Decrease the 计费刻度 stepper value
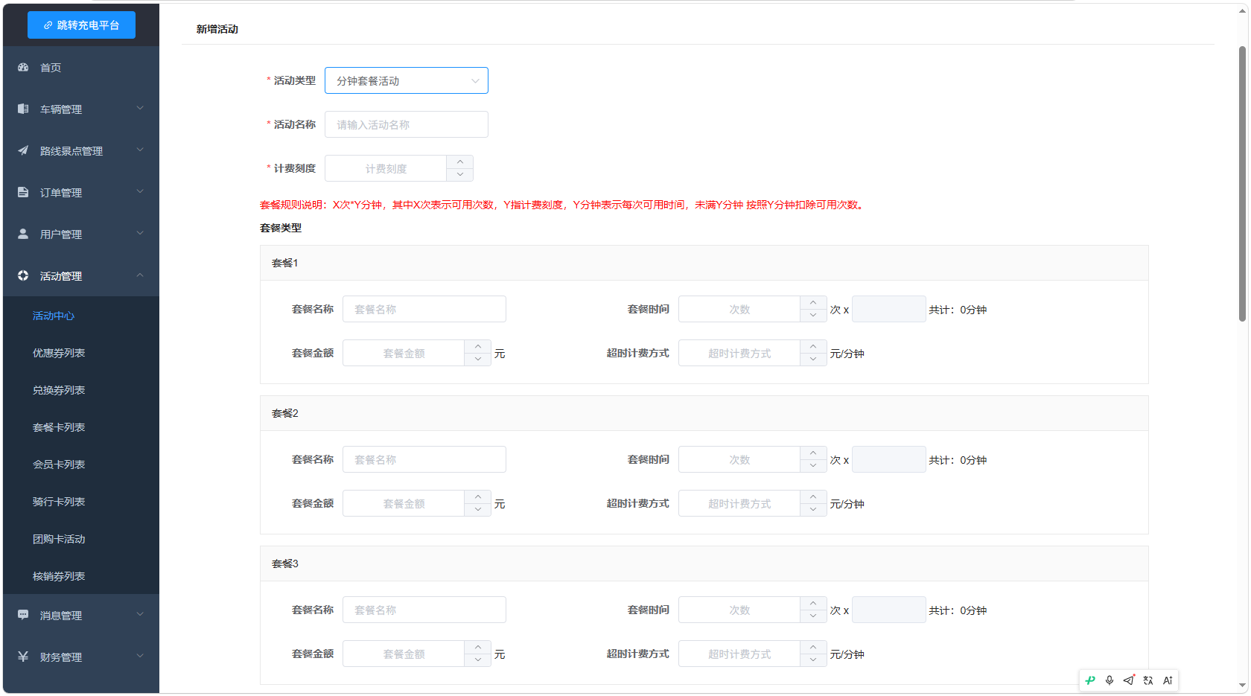This screenshot has width=1251, height=696. [460, 175]
